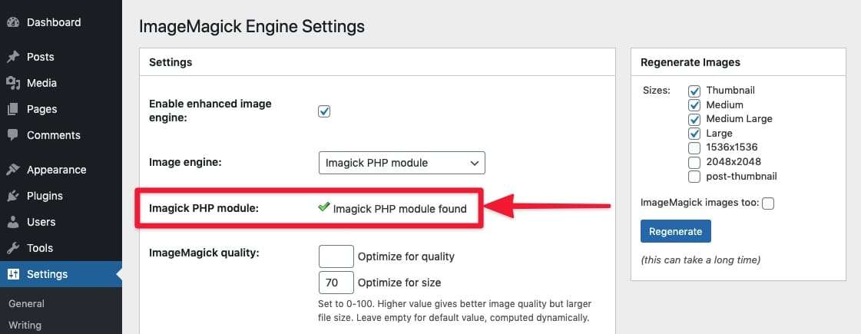Open the Media library icon

click(13, 83)
